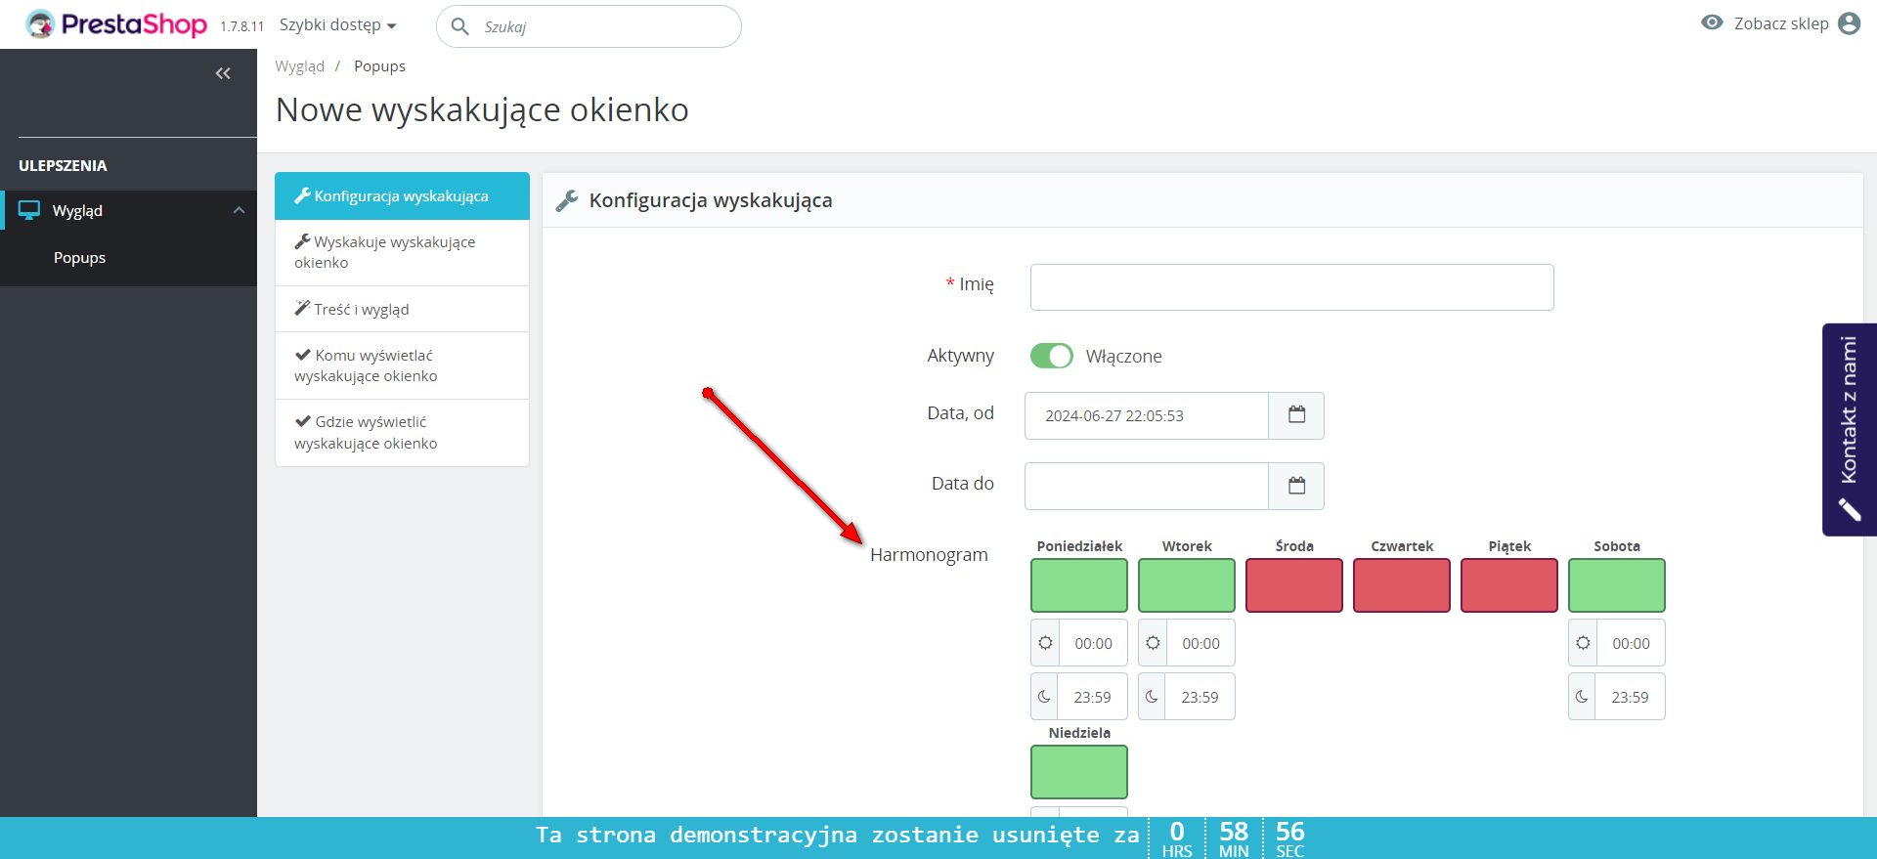Toggle Czwartek schedule day block

[1402, 585]
